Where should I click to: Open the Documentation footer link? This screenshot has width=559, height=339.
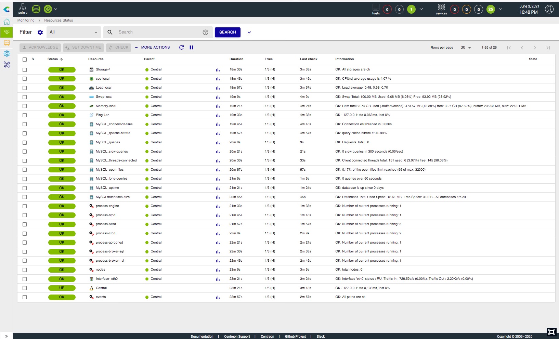(x=202, y=336)
